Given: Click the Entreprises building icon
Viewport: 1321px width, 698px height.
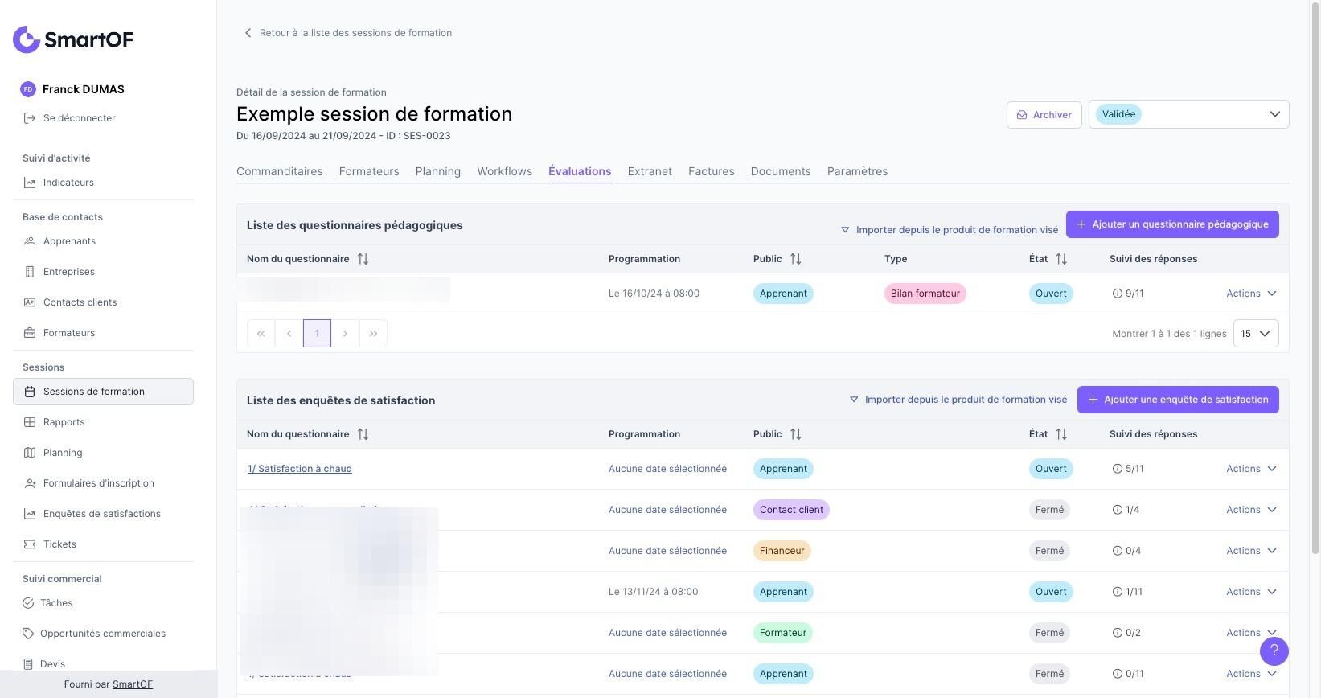Looking at the screenshot, I should (x=30, y=272).
